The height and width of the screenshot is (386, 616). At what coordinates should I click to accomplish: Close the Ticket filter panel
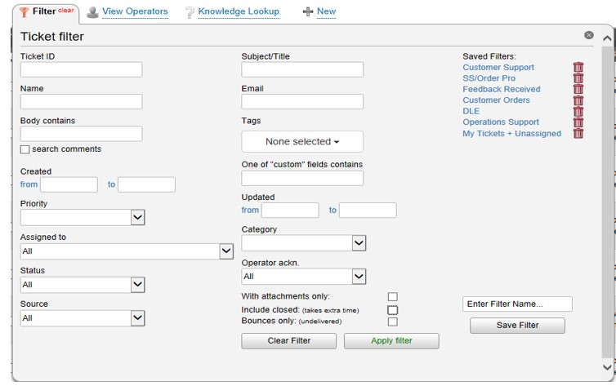tap(588, 35)
